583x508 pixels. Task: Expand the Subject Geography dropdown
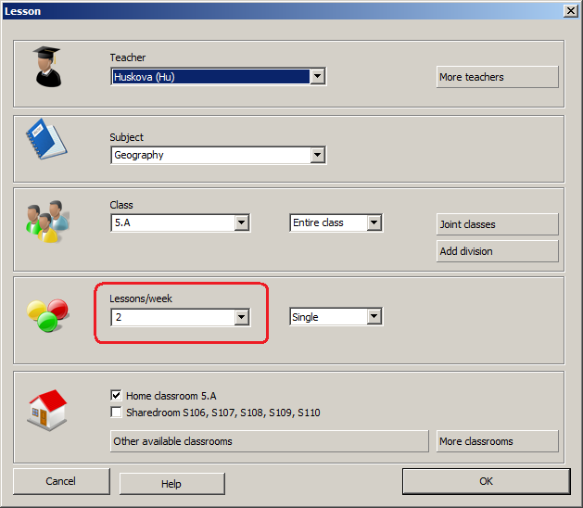tap(317, 156)
